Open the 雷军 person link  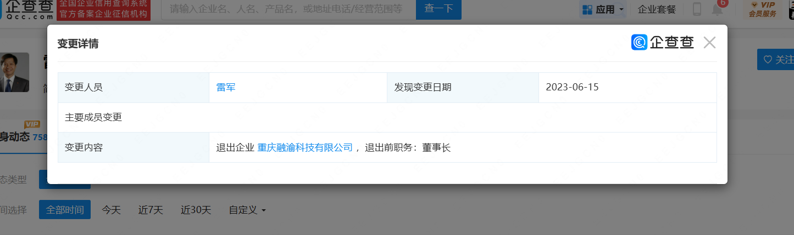[226, 87]
